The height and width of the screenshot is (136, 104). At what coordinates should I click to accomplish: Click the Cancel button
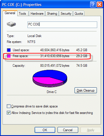[x=68, y=130]
